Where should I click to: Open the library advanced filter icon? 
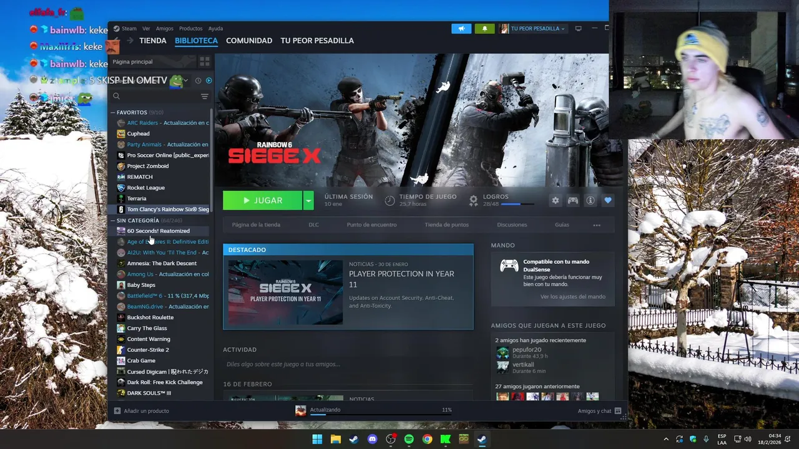coord(205,97)
